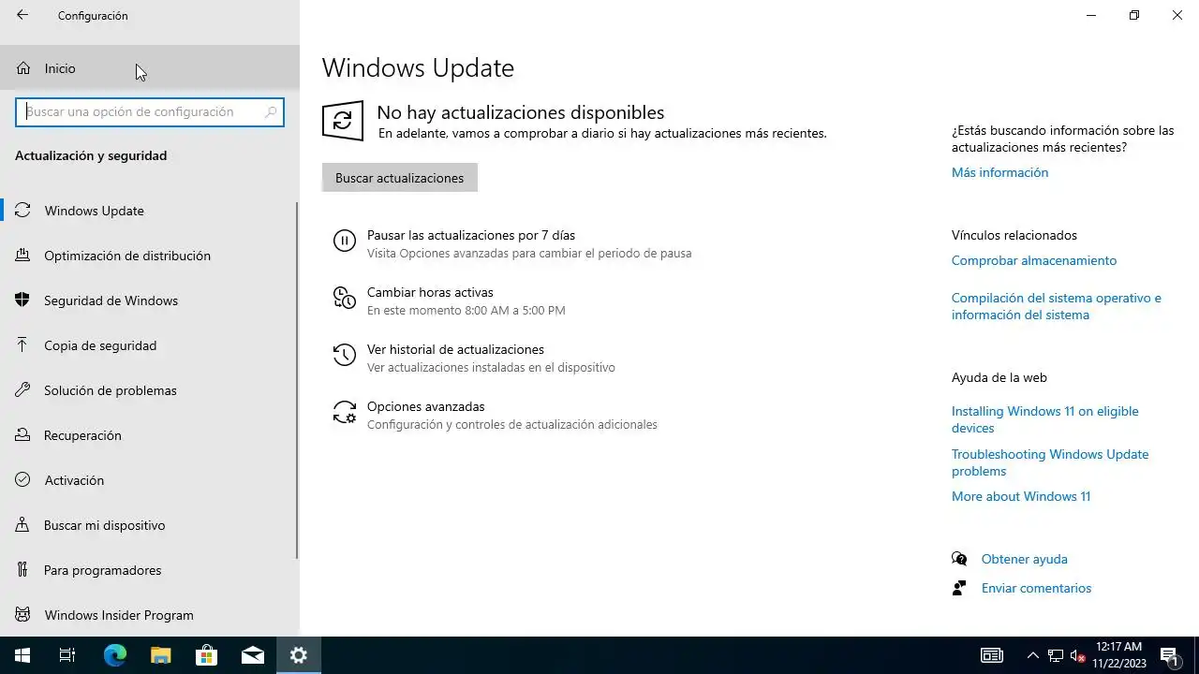This screenshot has width=1199, height=674.
Task: Click the Para programadores icon
Action: [23, 570]
